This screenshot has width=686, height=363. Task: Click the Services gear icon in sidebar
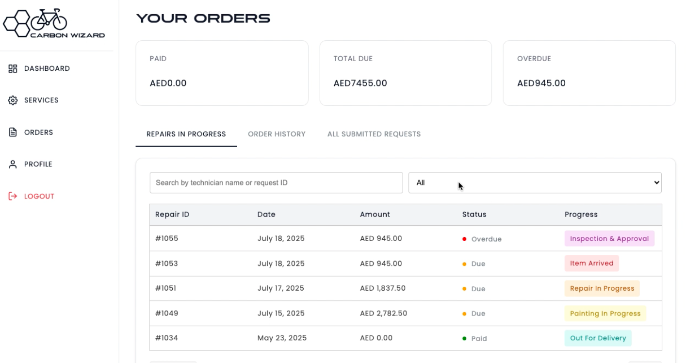[12, 100]
